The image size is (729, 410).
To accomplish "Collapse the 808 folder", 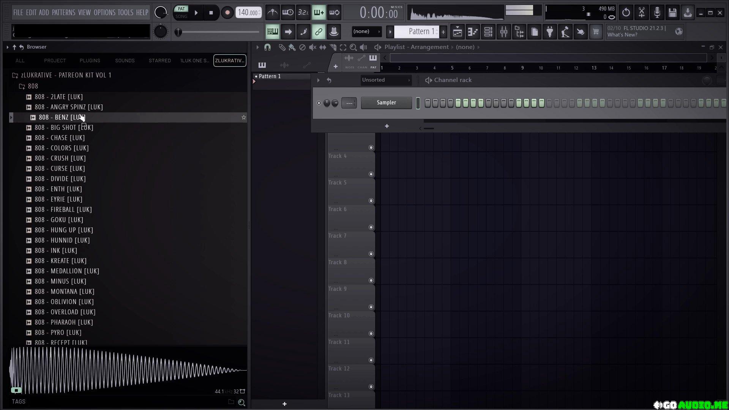I will tap(29, 86).
